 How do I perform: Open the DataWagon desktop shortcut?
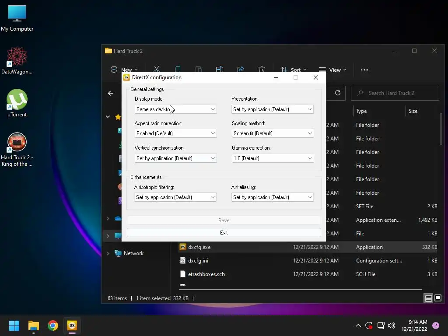(17, 60)
